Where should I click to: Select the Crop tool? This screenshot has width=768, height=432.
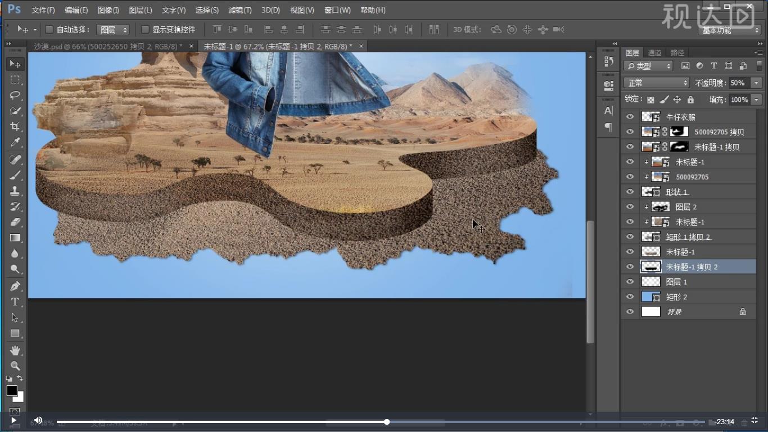15,127
